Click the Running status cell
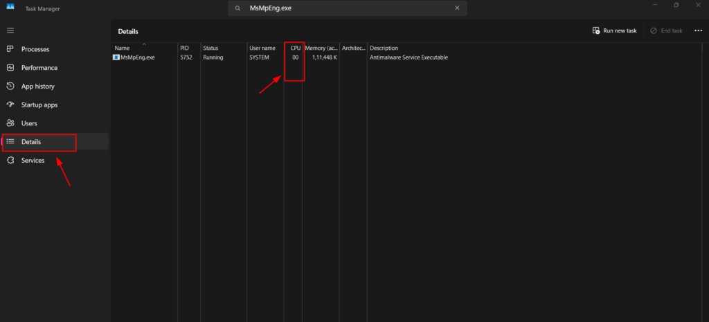The image size is (709, 322). coord(213,57)
